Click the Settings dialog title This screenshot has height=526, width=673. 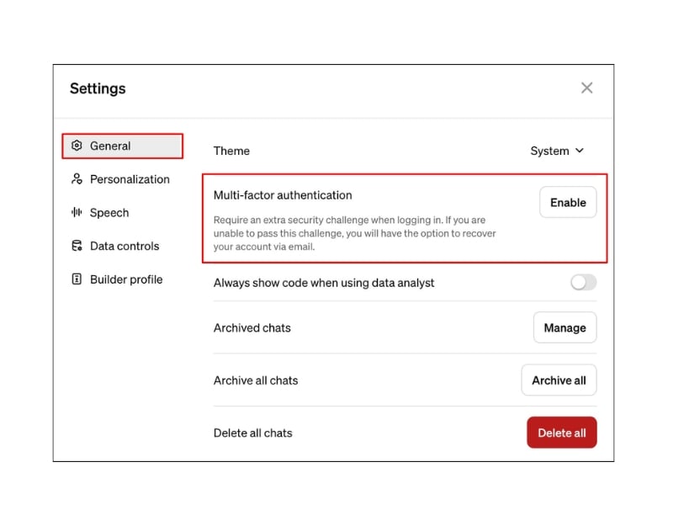click(98, 88)
